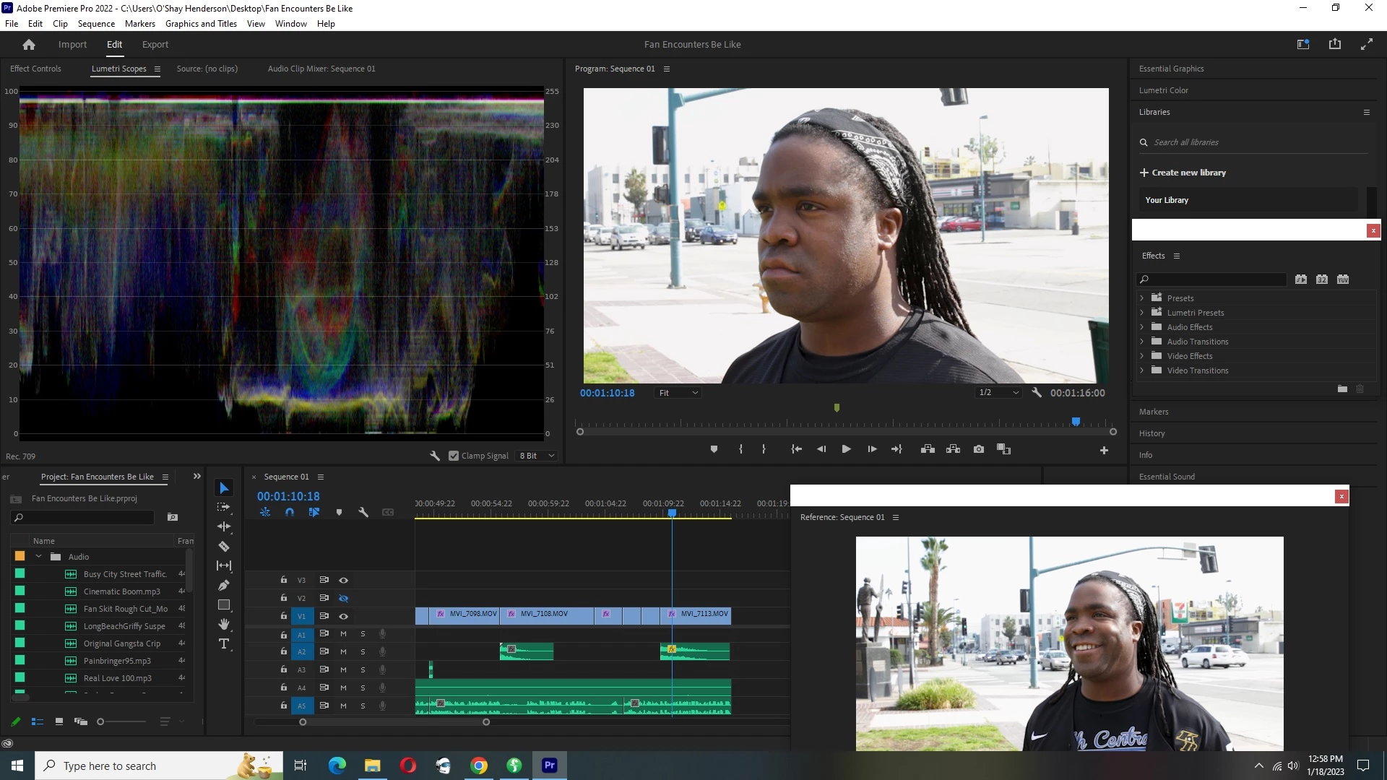Switch to the Export tab
This screenshot has height=780, width=1387.
point(155,45)
